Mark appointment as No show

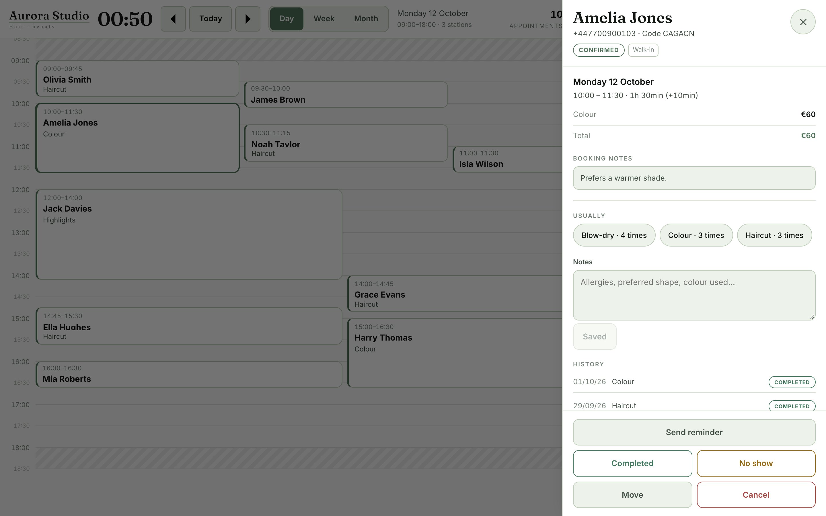756,464
